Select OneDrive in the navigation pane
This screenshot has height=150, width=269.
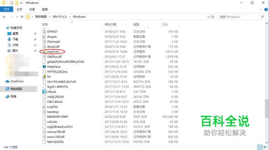(x=17, y=81)
